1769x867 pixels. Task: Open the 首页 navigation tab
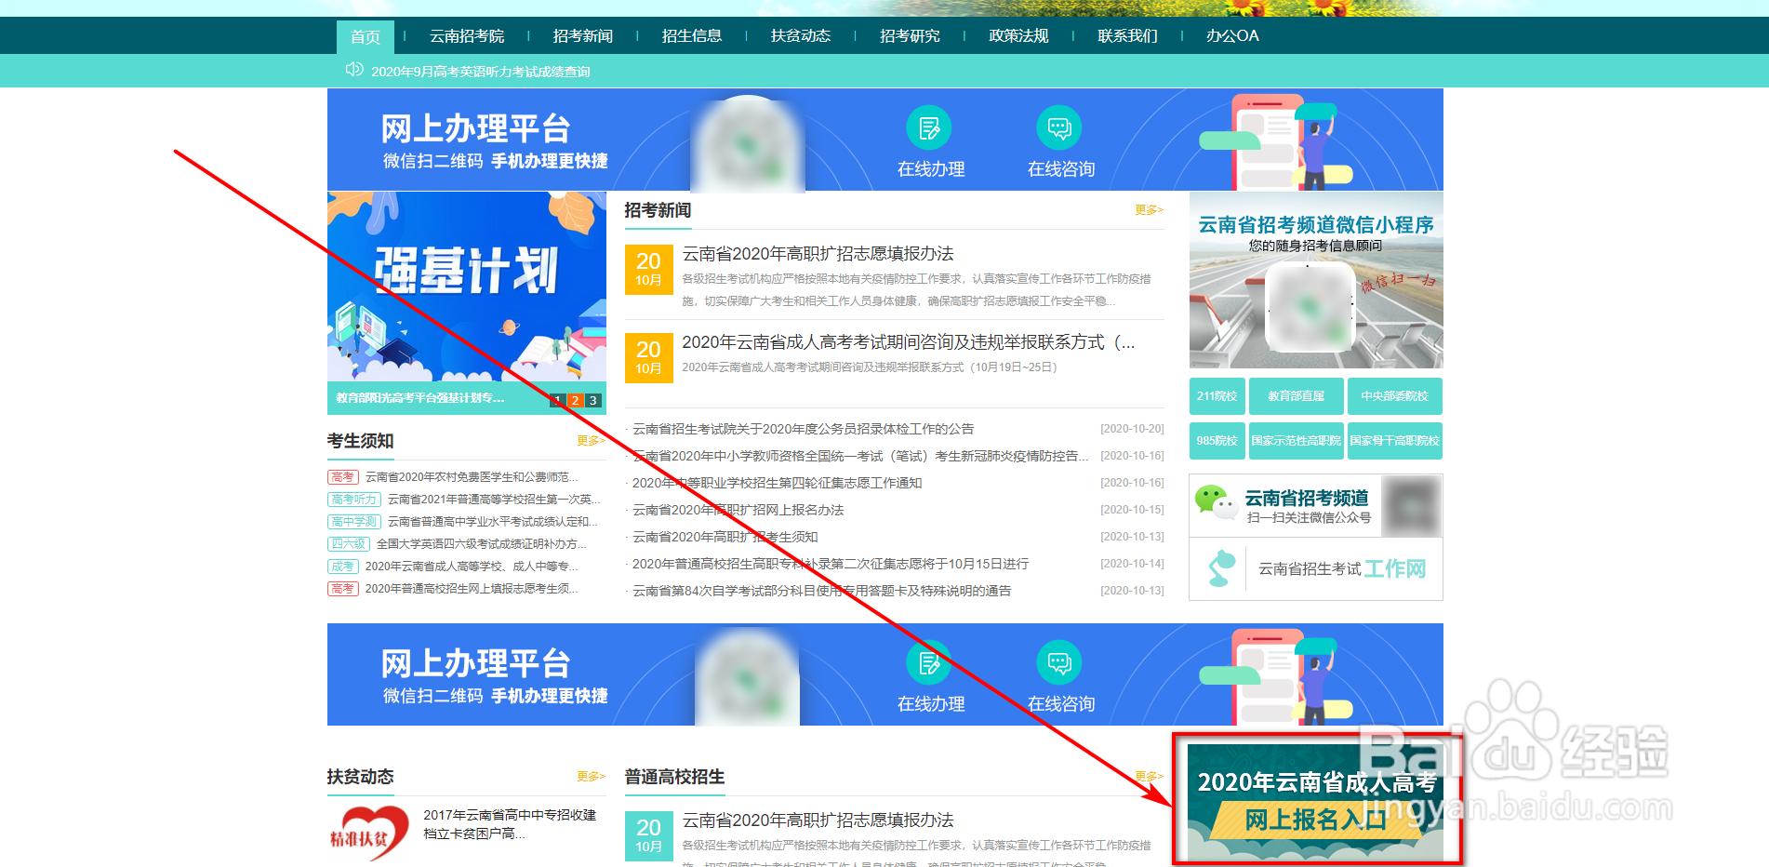click(x=366, y=36)
